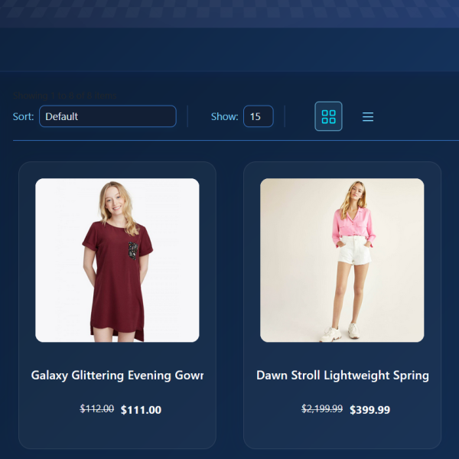Open the Sort dropdown showing Default

(108, 116)
